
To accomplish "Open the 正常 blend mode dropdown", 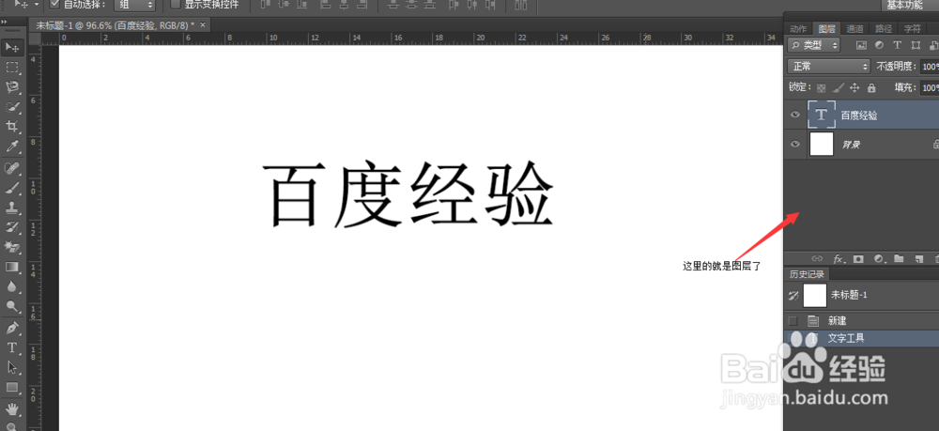I will 829,67.
